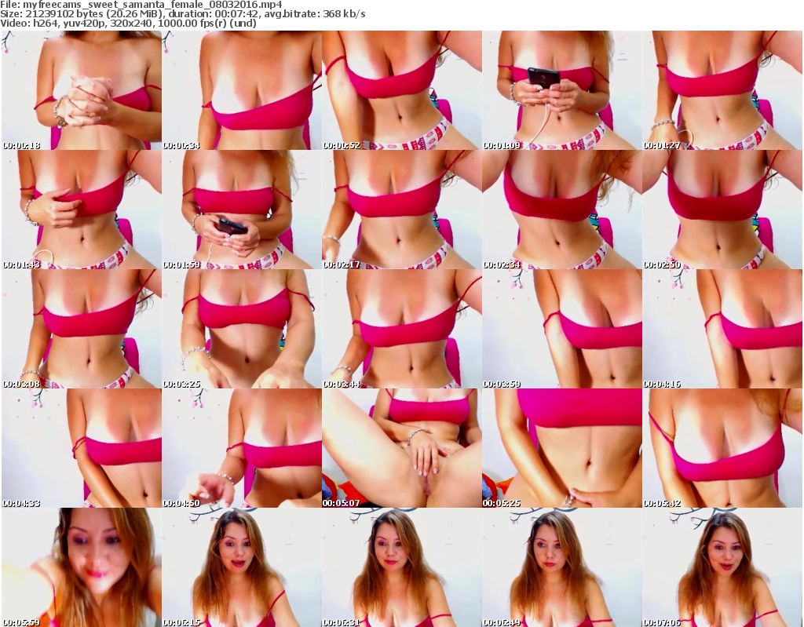Viewport: 804px width, 627px height.
Task: Select the frame labeled 00:05:59
Action: pyautogui.click(x=82, y=567)
